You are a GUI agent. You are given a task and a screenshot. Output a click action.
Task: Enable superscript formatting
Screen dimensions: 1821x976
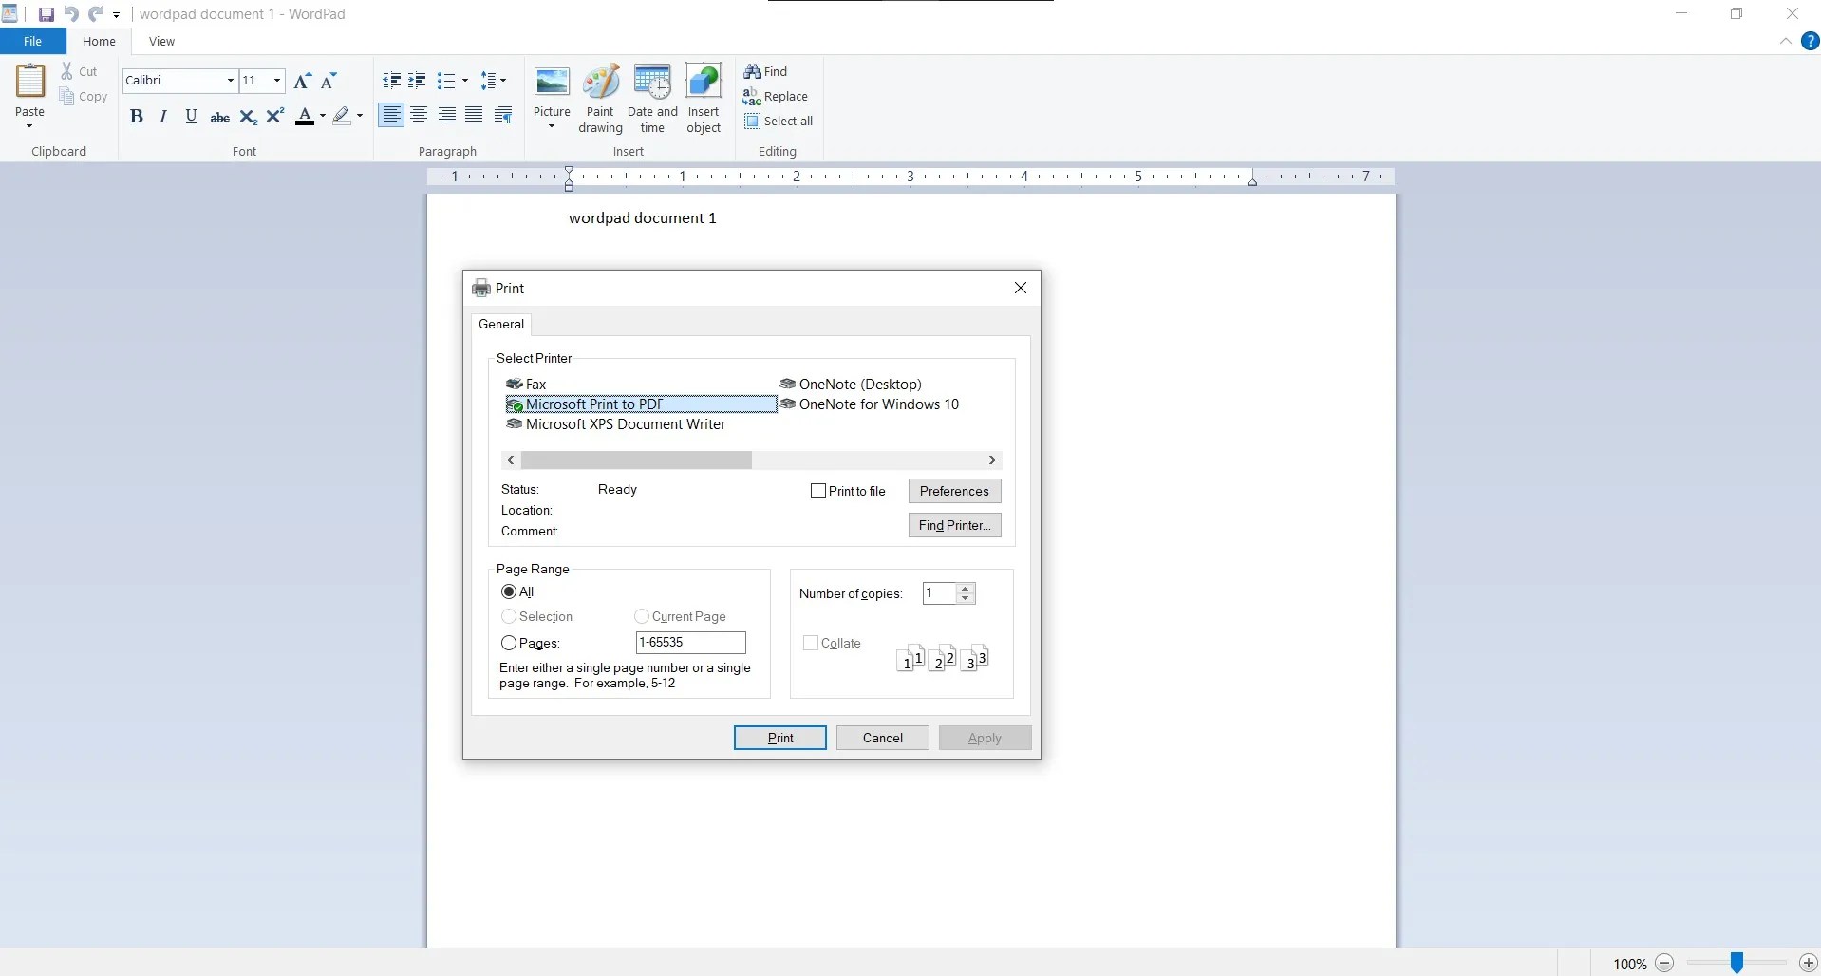[x=275, y=116]
